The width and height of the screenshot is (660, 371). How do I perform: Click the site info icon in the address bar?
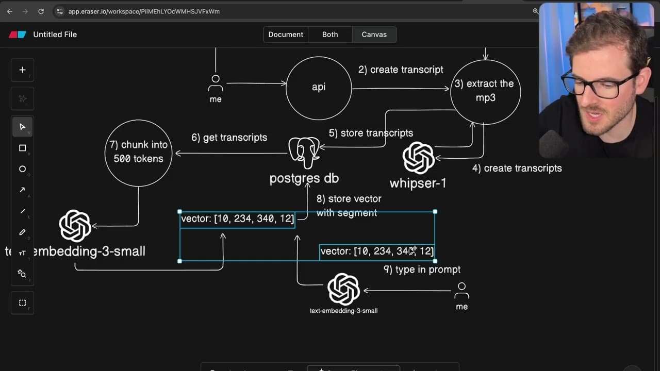pos(60,11)
